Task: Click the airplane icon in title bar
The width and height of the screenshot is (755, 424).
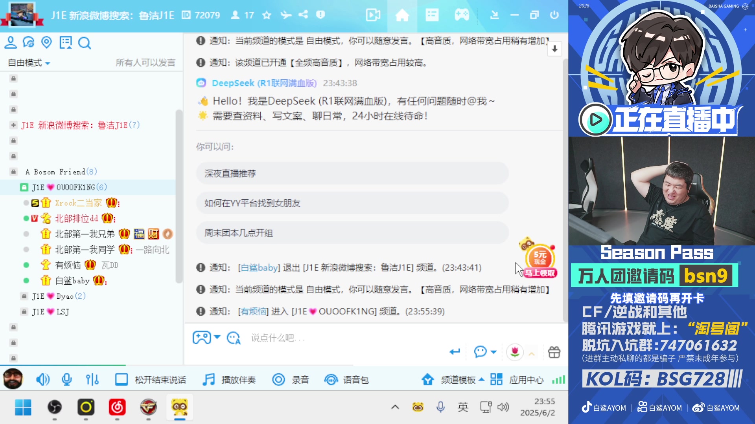Action: click(286, 15)
